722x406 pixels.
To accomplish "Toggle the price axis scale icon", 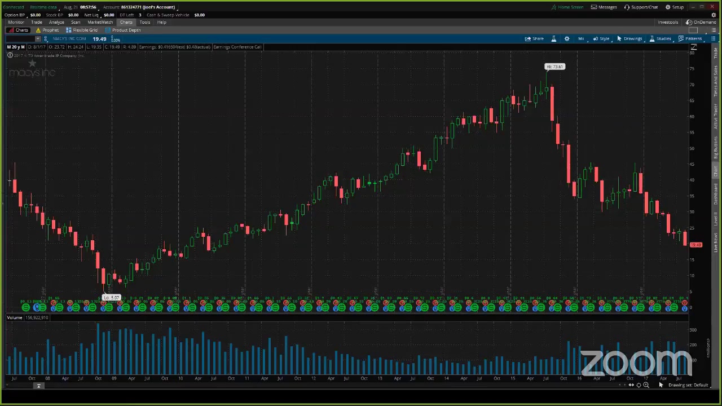I will click(x=693, y=47).
